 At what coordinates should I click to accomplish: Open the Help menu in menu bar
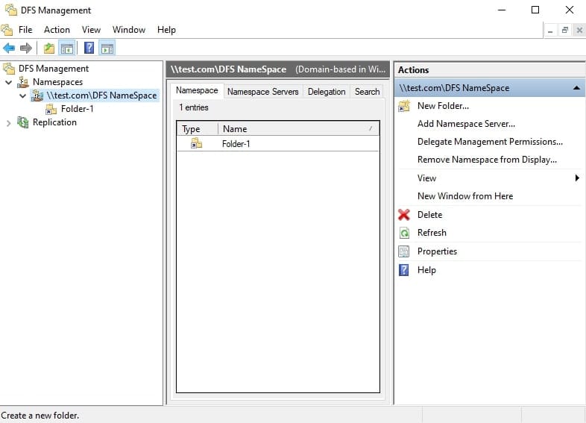[x=166, y=30]
